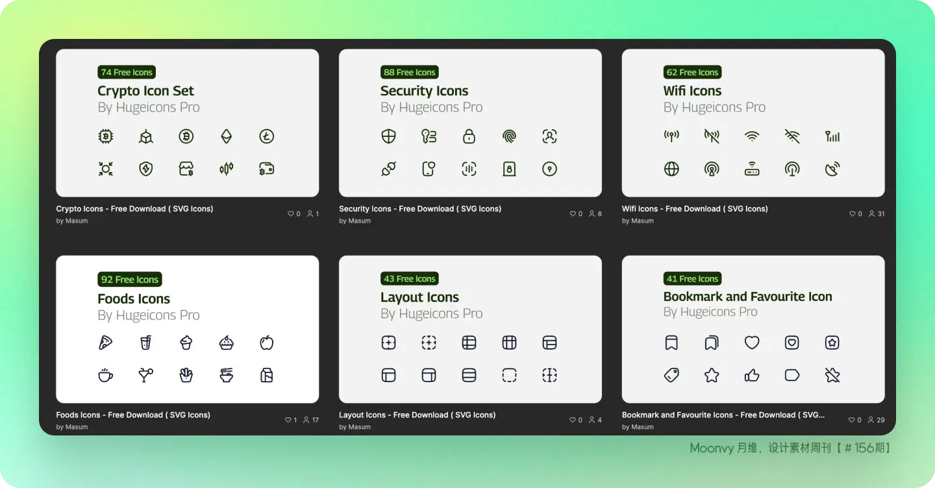The image size is (935, 488).
Task: Click the padlock icon in Security Icons
Action: 469,136
